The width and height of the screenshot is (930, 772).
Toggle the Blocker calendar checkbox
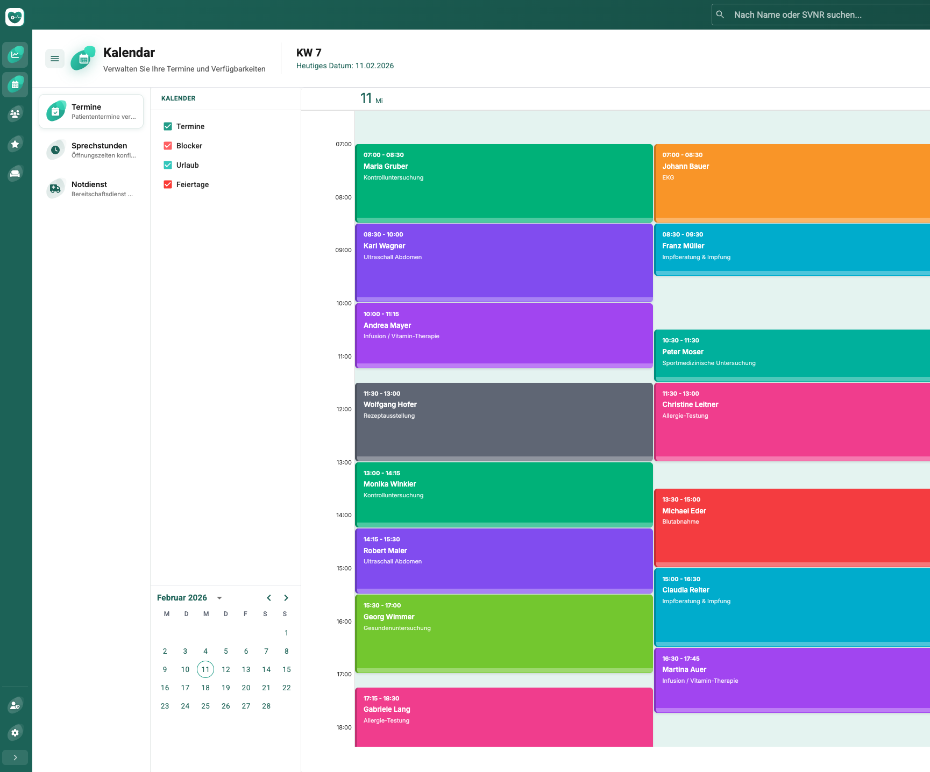(168, 146)
